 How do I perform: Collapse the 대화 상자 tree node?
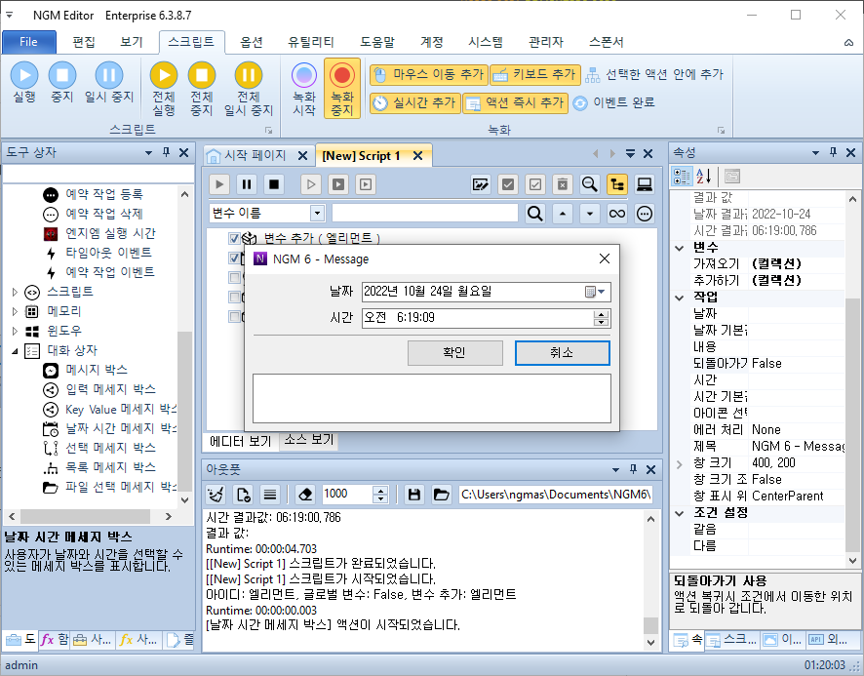coord(15,351)
